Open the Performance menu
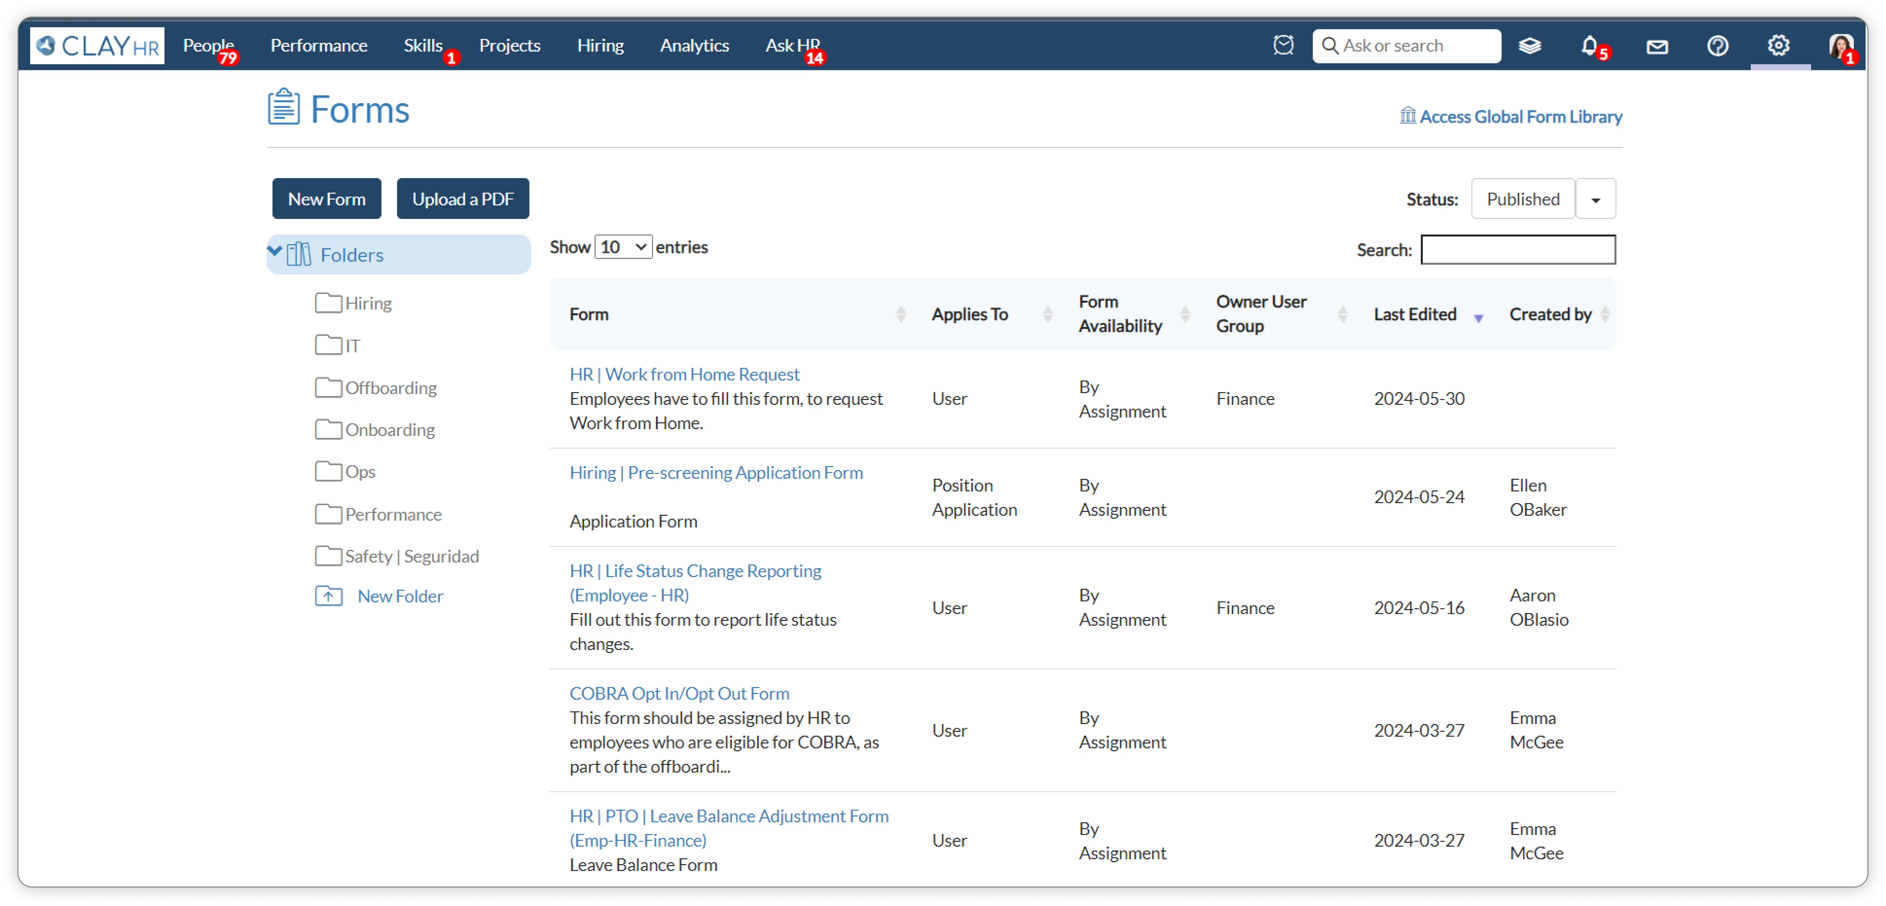 pos(319,45)
